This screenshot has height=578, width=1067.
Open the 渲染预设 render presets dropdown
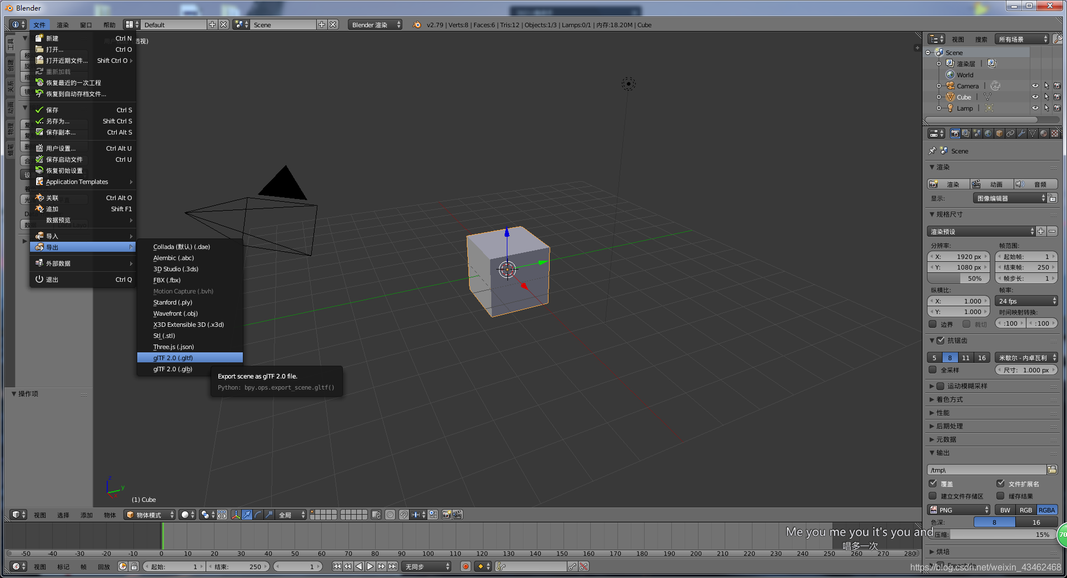981,231
